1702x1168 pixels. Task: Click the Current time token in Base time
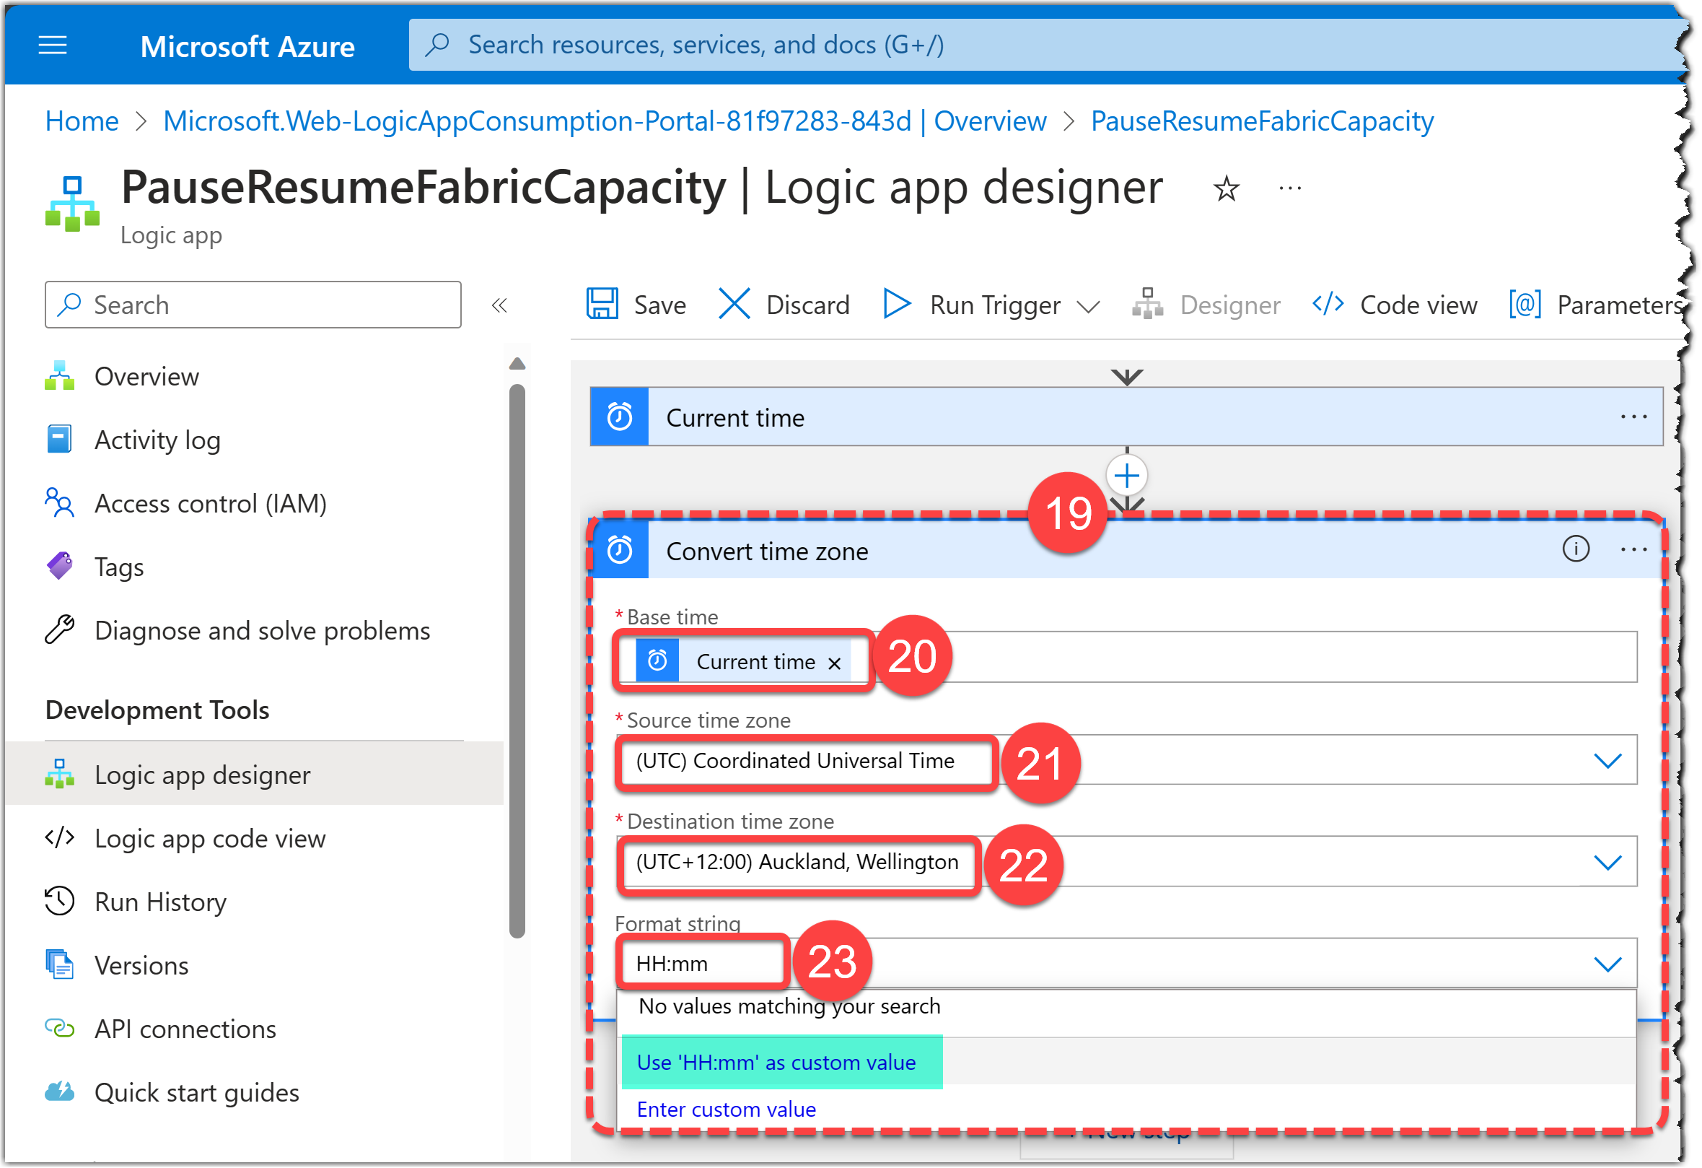743,662
